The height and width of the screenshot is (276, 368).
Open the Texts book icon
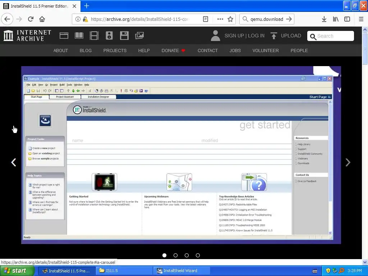(x=79, y=36)
